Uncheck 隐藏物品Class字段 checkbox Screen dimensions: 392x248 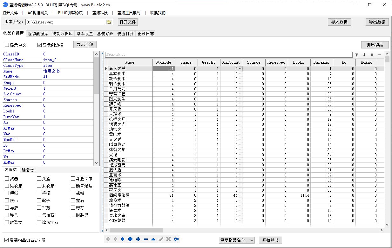point(7,240)
